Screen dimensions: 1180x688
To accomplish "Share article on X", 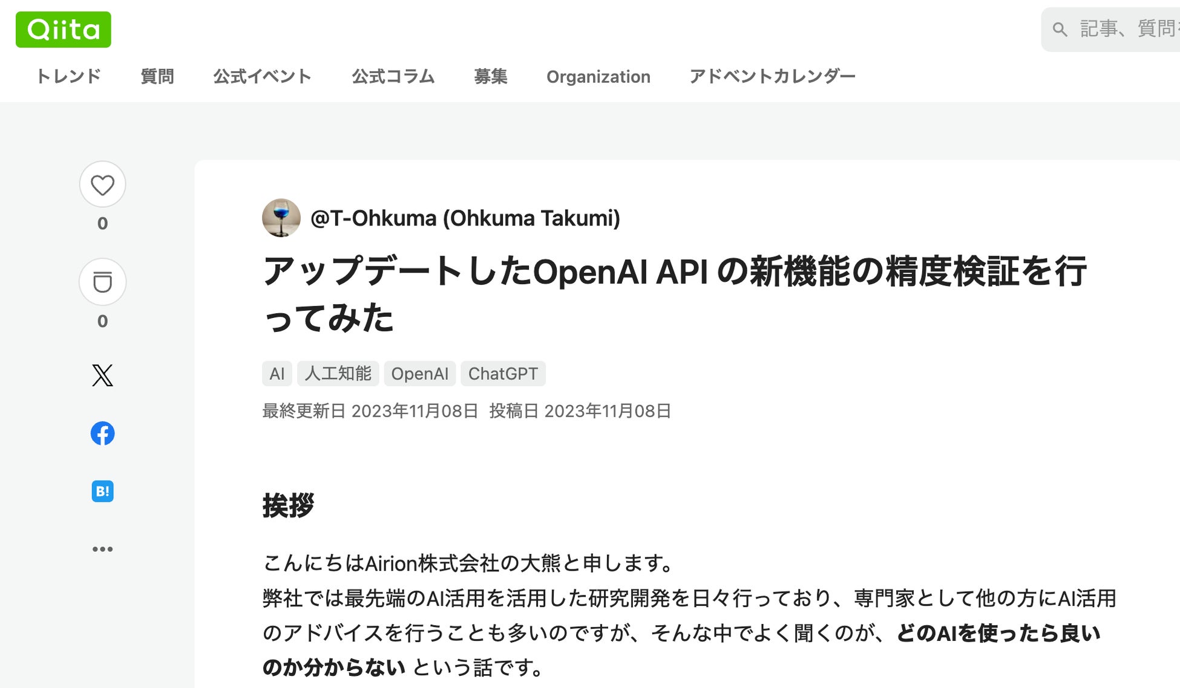I will point(102,375).
